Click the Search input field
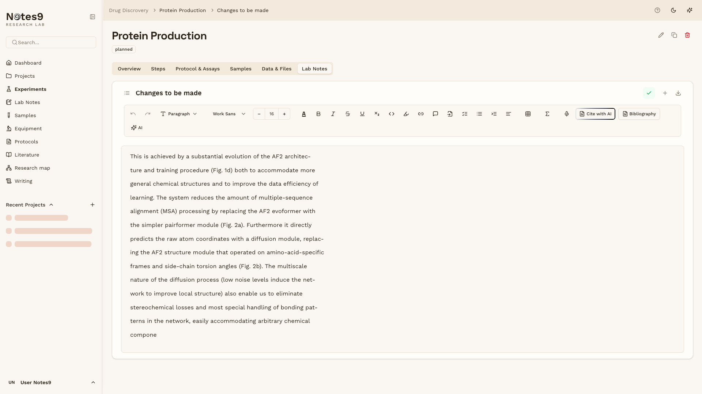The width and height of the screenshot is (702, 394). click(x=51, y=42)
